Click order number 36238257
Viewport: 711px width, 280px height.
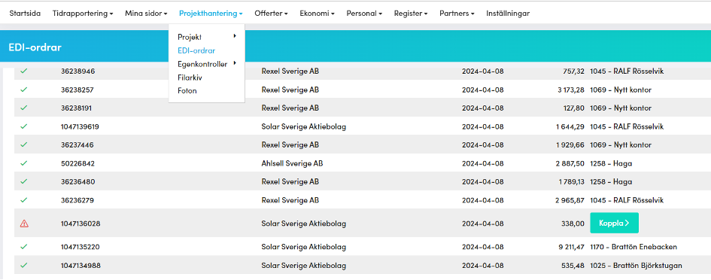point(77,90)
